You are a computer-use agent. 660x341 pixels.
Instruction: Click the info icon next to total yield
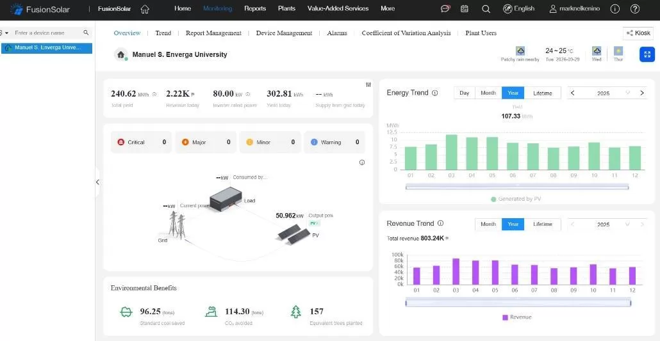154,94
